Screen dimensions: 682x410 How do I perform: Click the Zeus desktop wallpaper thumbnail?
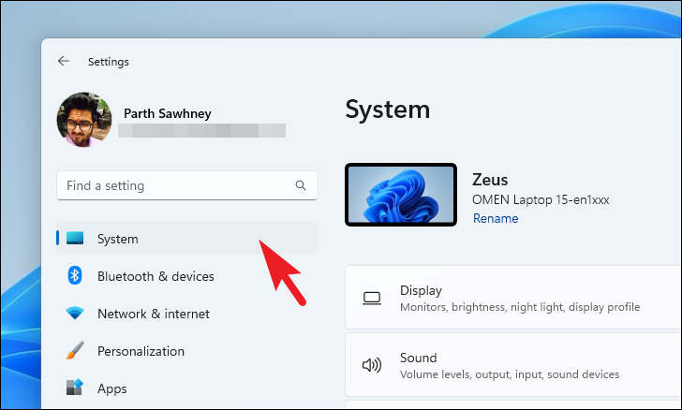401,195
